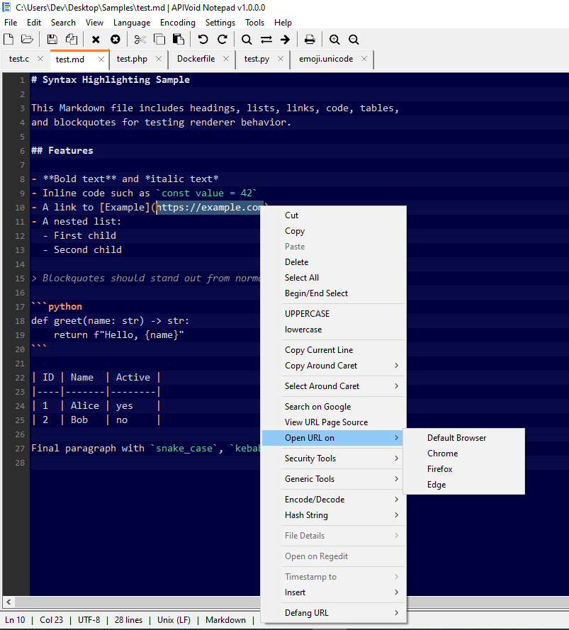Switch to the test.php tab
Image resolution: width=569 pixels, height=630 pixels.
pos(132,59)
